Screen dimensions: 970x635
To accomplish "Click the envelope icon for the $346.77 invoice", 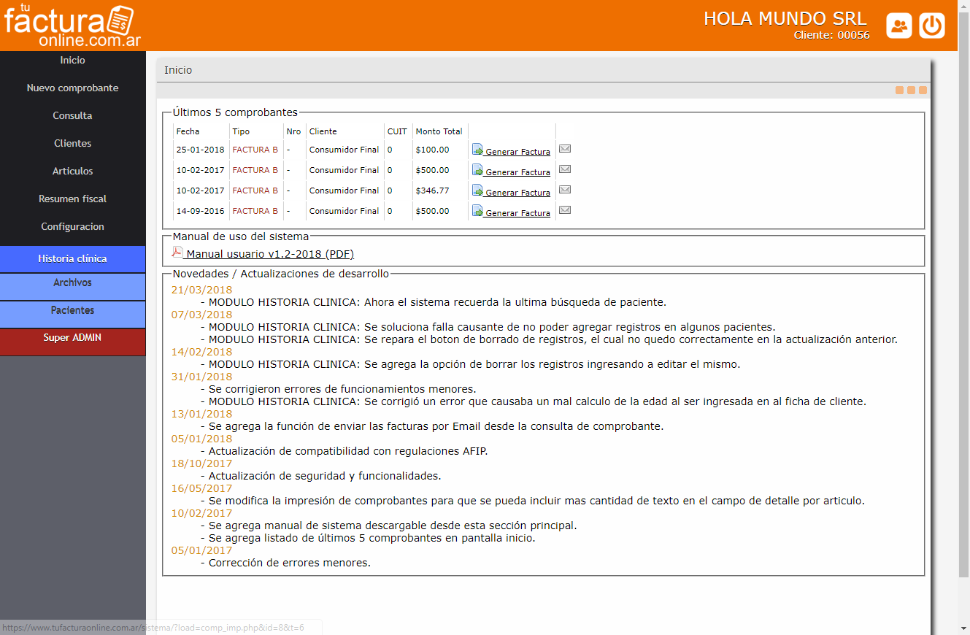I will point(564,189).
